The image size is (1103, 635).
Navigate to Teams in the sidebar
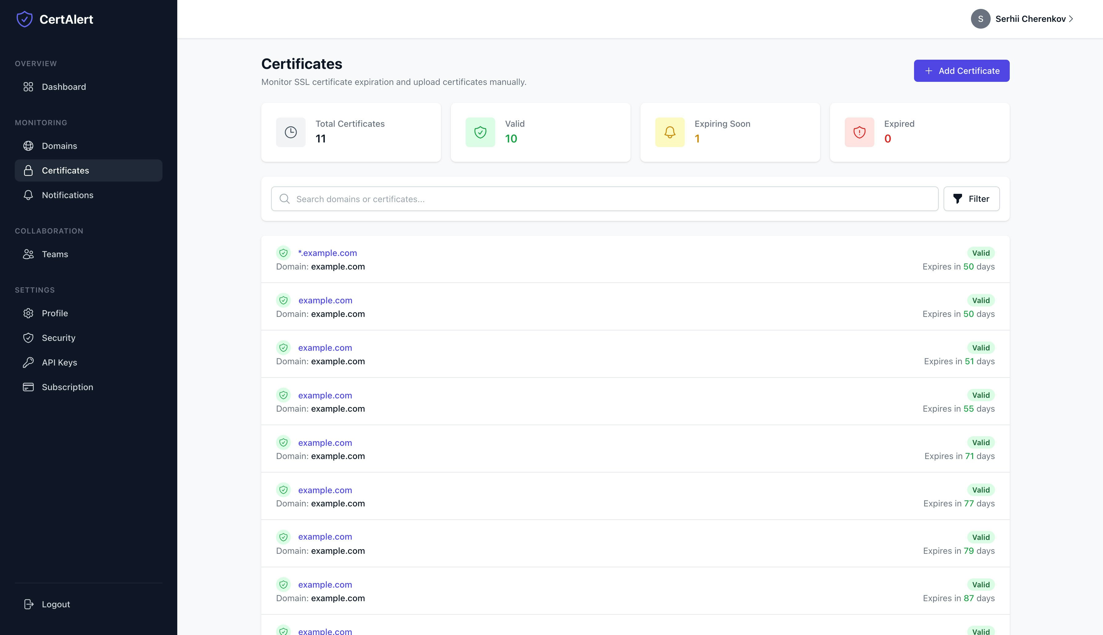click(89, 254)
